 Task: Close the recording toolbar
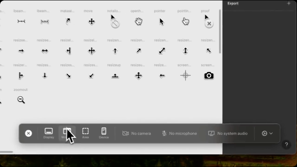(x=28, y=133)
